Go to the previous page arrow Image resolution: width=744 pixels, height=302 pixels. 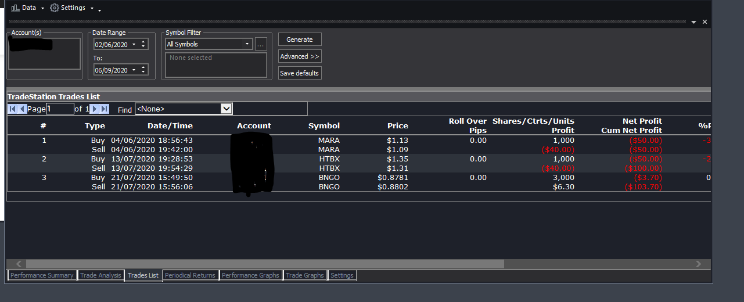click(x=23, y=109)
